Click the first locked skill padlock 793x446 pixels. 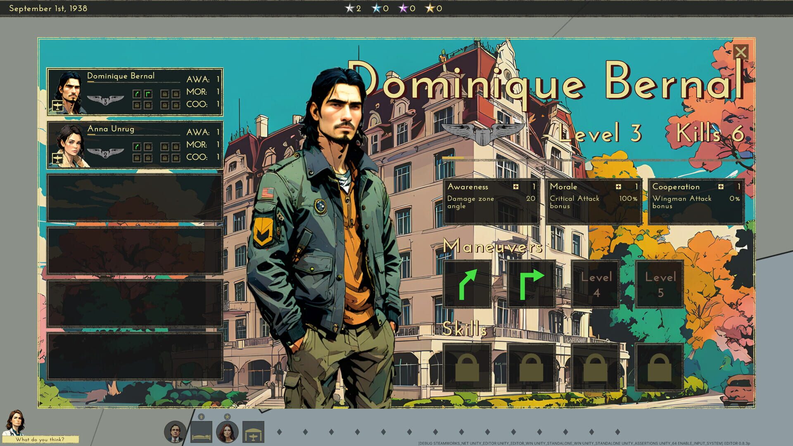[468, 367]
